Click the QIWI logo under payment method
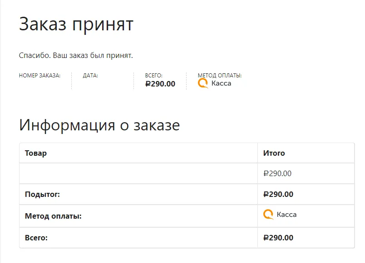This screenshot has height=263, width=365. tap(203, 83)
